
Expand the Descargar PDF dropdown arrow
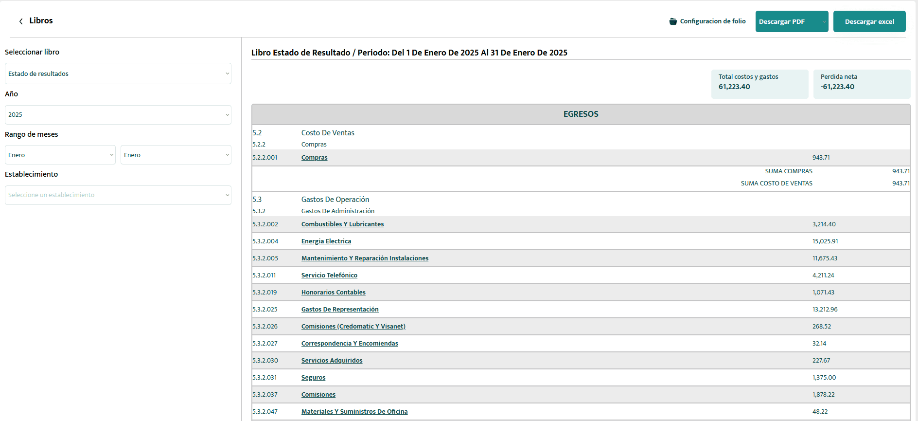824,21
